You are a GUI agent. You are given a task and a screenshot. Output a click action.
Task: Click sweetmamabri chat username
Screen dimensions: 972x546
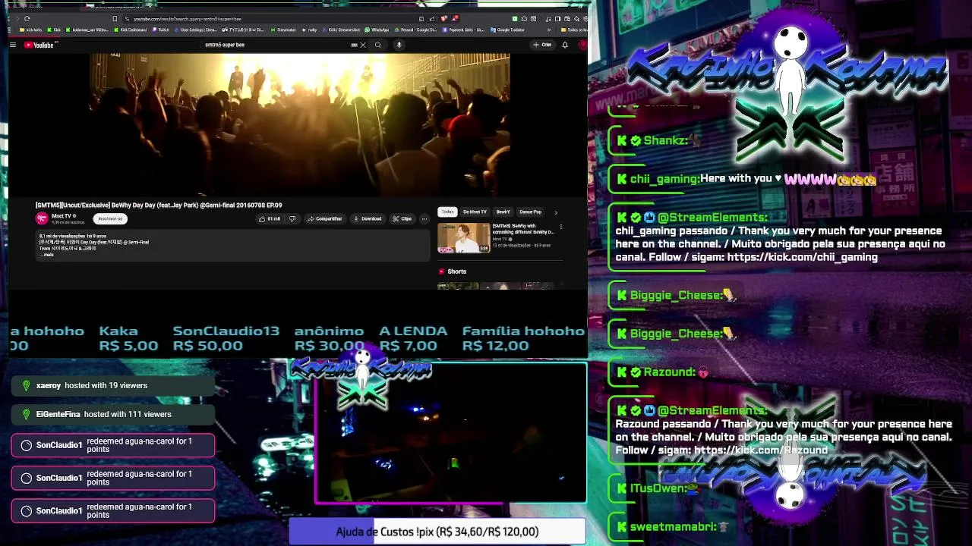673,526
